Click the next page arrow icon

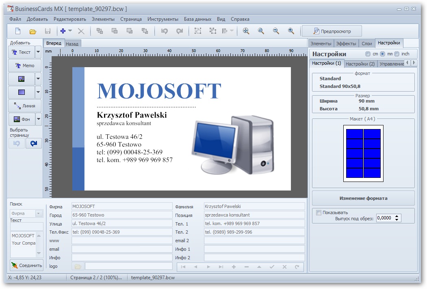pos(34,143)
